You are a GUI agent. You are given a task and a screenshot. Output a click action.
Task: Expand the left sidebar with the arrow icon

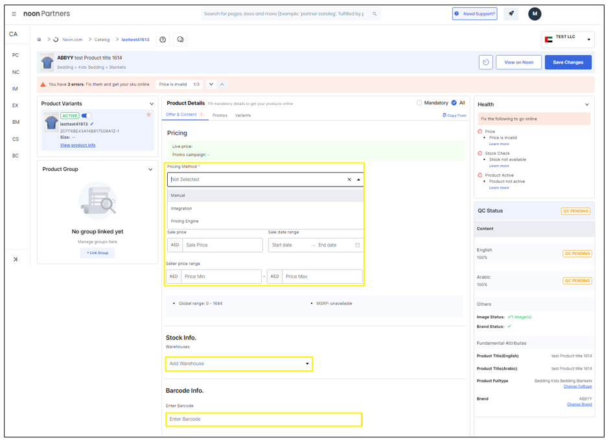point(16,259)
